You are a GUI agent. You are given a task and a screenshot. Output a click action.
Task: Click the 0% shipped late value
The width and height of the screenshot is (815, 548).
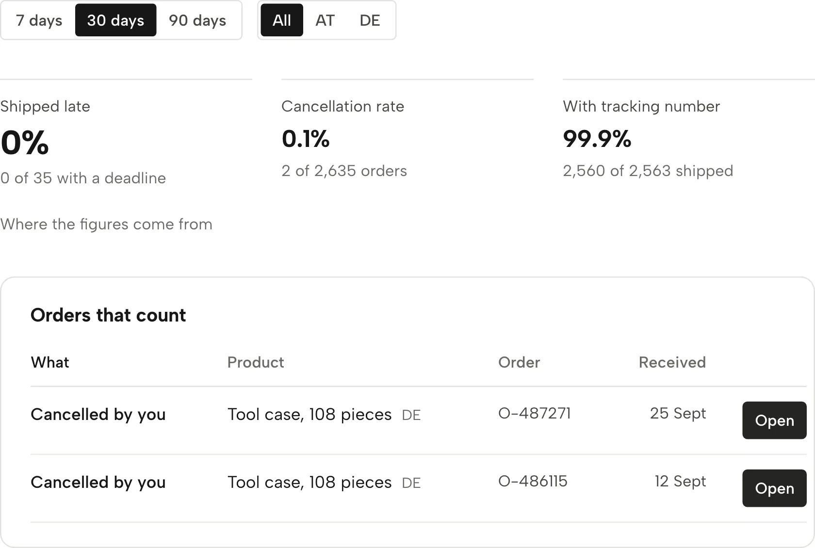[x=25, y=143]
